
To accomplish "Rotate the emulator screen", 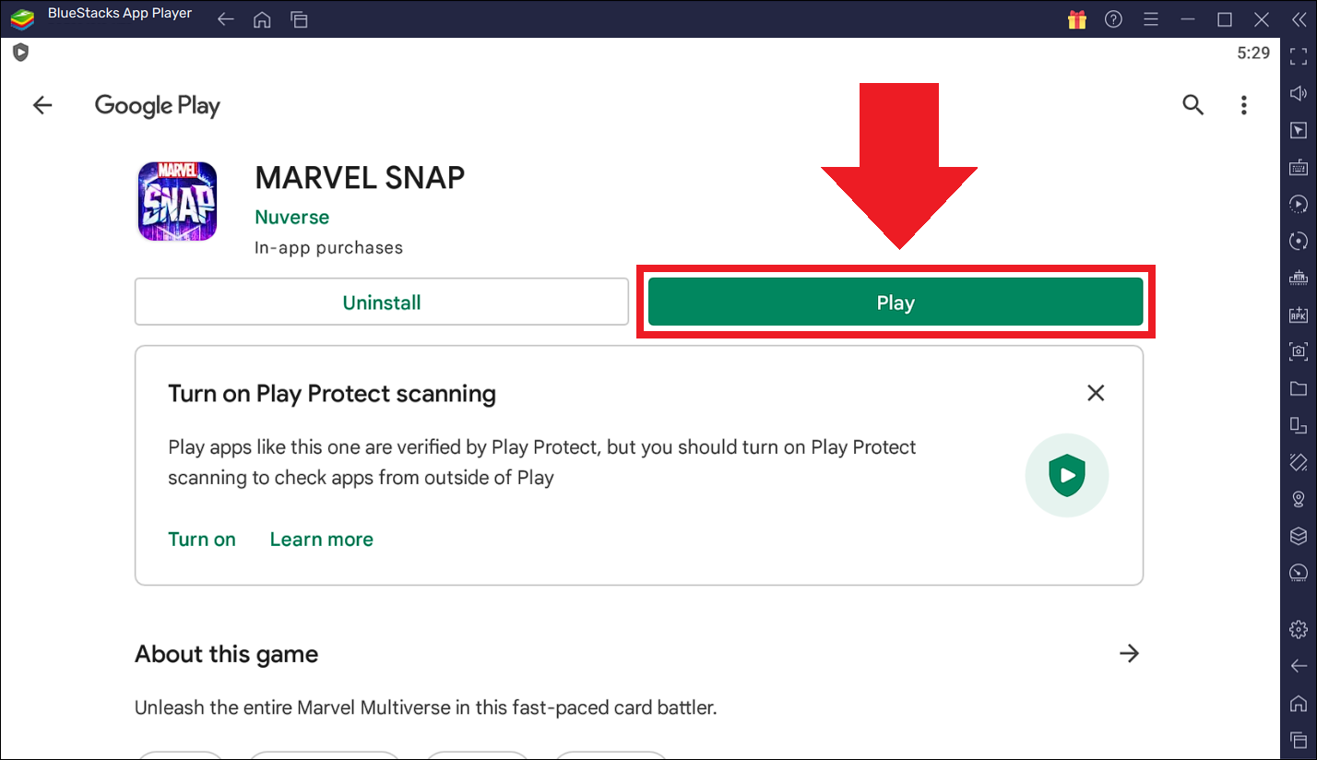I will (x=1299, y=241).
